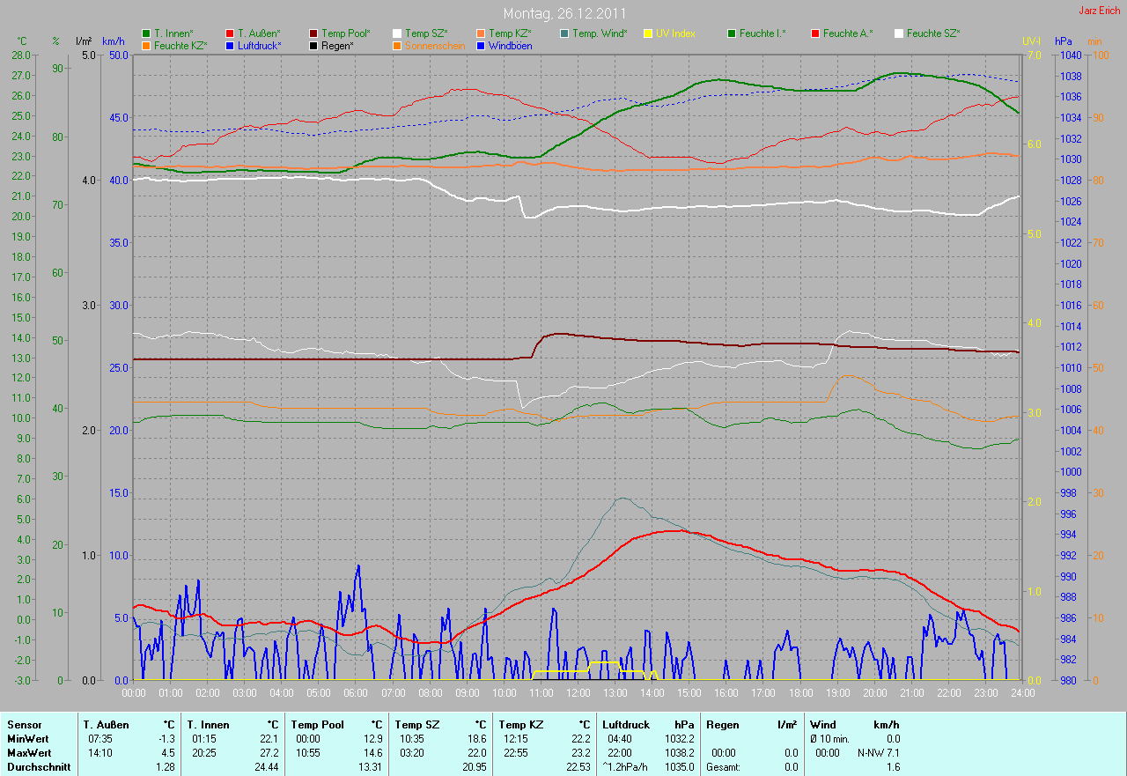Image resolution: width=1127 pixels, height=776 pixels.
Task: Select the Luftdruck column header in table
Action: pyautogui.click(x=626, y=725)
